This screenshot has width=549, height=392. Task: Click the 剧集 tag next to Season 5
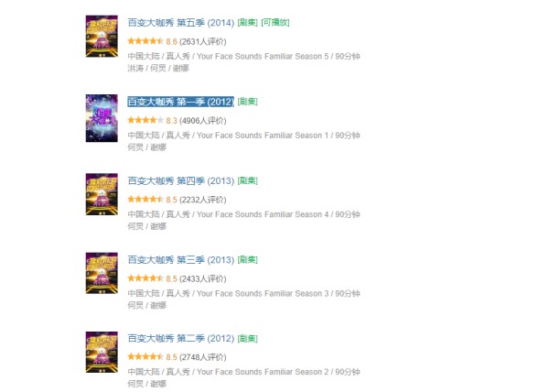[x=248, y=22]
